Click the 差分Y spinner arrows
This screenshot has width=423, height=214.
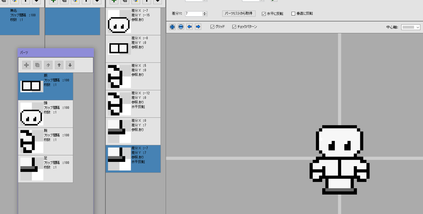(205, 14)
